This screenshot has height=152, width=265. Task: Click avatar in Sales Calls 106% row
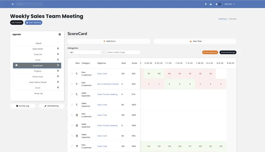coord(77,105)
